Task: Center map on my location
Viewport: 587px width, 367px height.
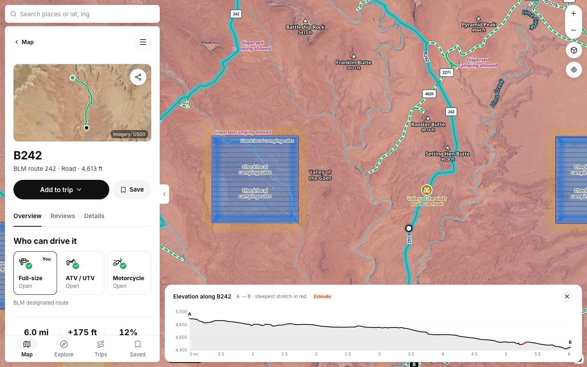Action: [574, 70]
